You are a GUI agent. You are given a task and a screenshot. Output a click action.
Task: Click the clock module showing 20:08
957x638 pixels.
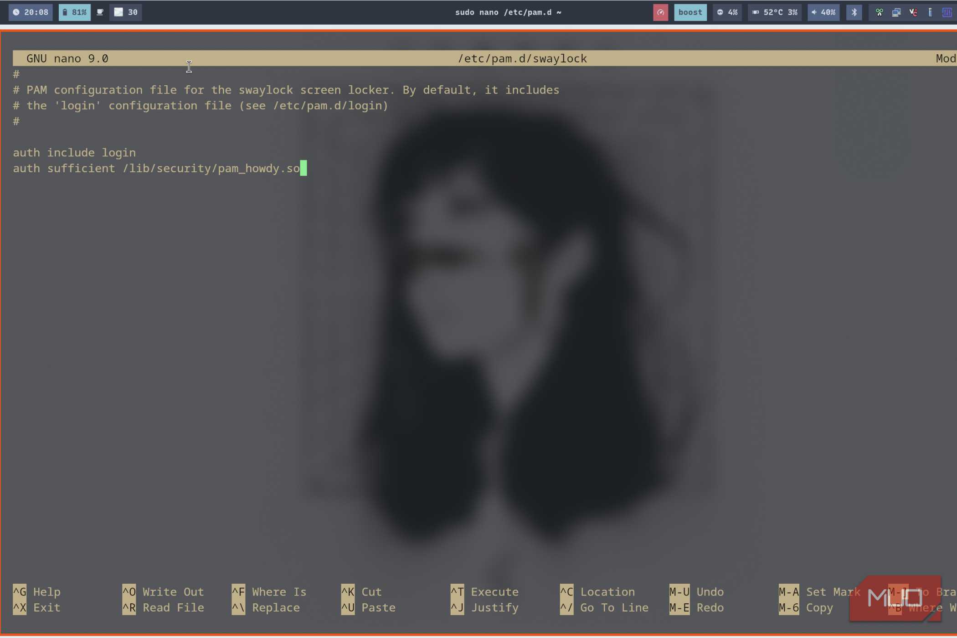(31, 12)
